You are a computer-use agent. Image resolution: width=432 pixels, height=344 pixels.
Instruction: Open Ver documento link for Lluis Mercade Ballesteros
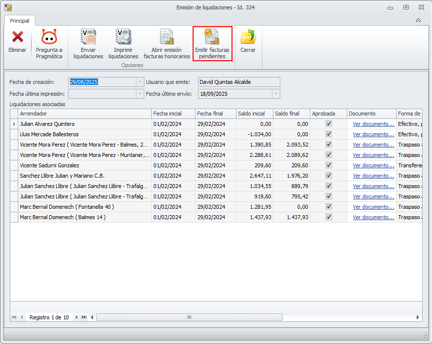pyautogui.click(x=373, y=134)
